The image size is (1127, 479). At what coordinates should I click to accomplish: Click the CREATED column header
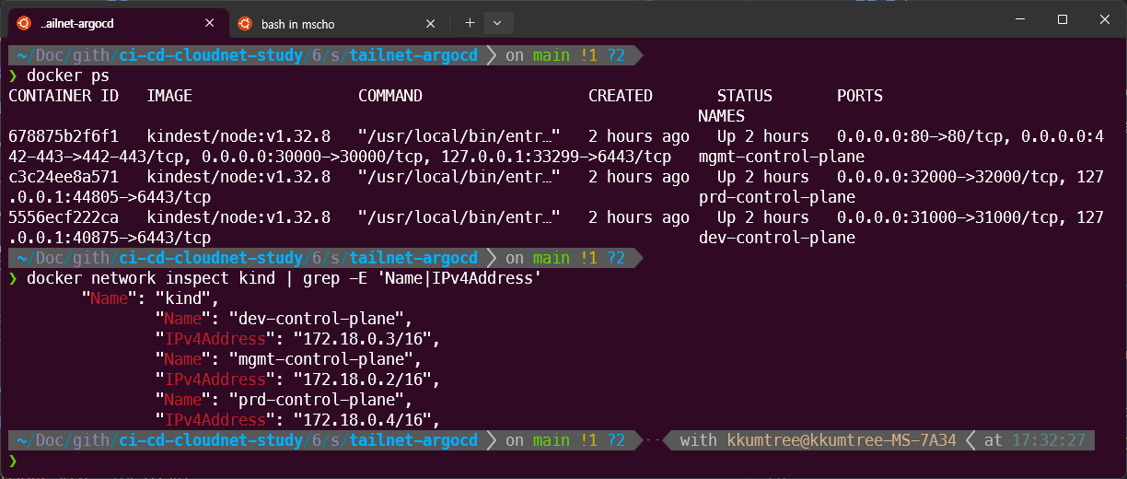[x=621, y=96]
